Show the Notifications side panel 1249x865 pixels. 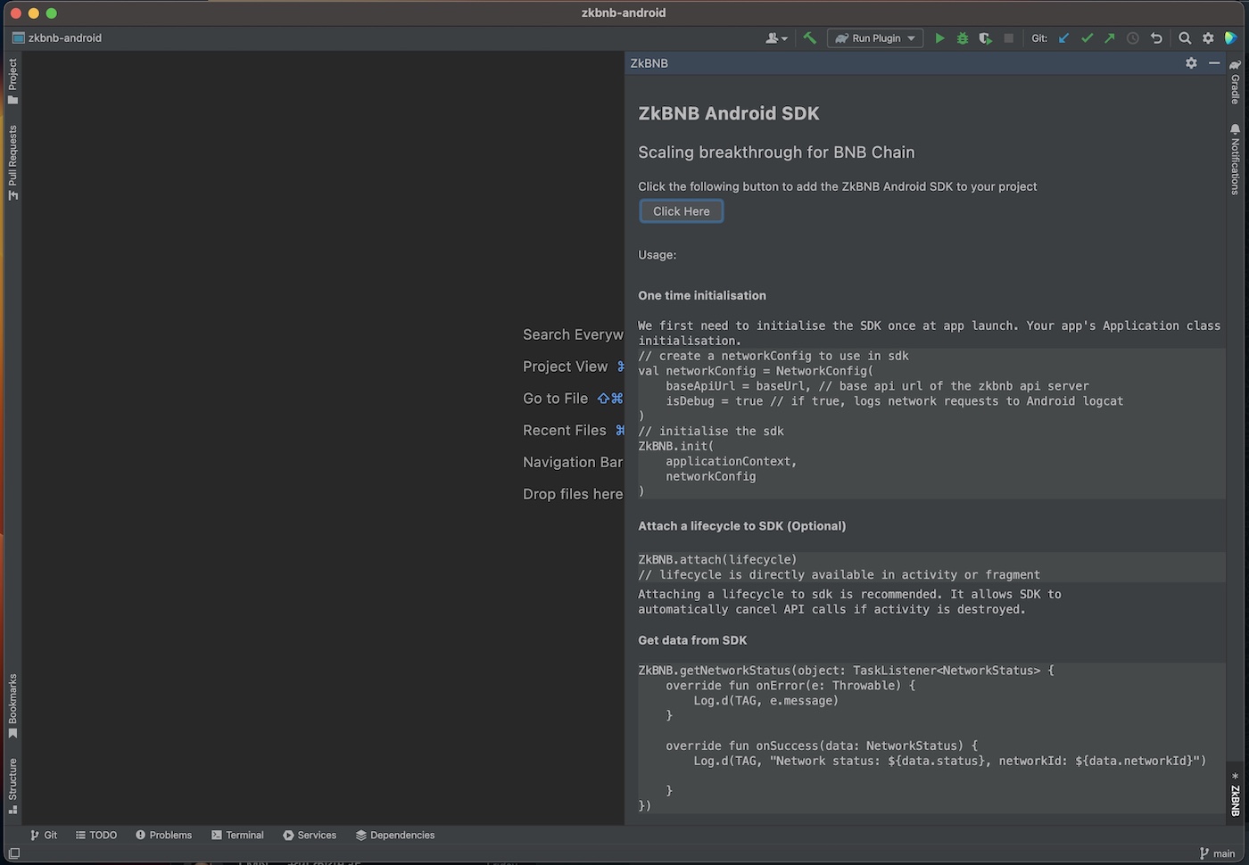pos(1236,161)
